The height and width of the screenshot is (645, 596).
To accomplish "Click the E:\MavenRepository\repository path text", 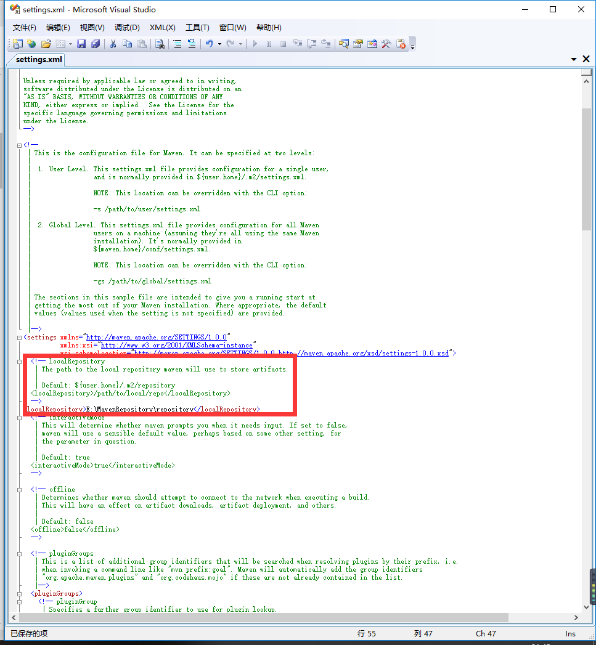I will (x=140, y=409).
